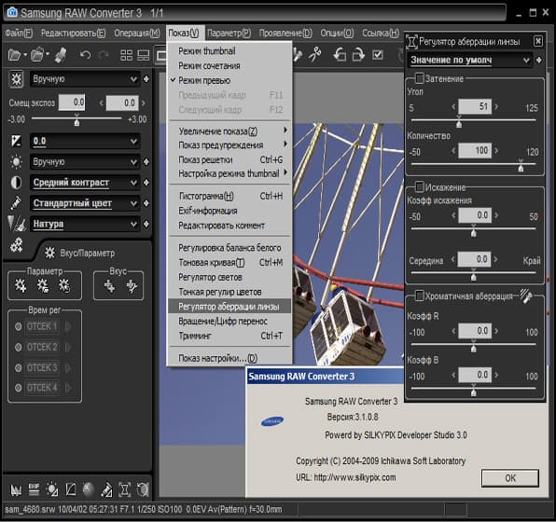Click the edit taste wrench icon in Вкус
This screenshot has height=522, width=556.
[x=132, y=286]
